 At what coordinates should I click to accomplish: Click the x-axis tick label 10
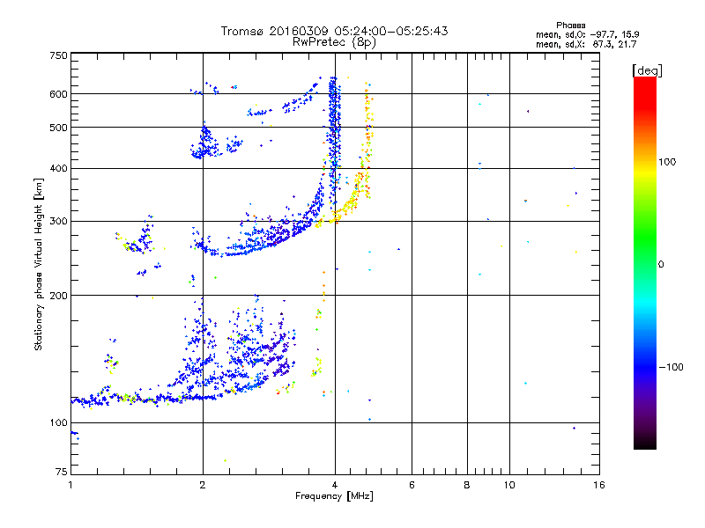coord(509,485)
